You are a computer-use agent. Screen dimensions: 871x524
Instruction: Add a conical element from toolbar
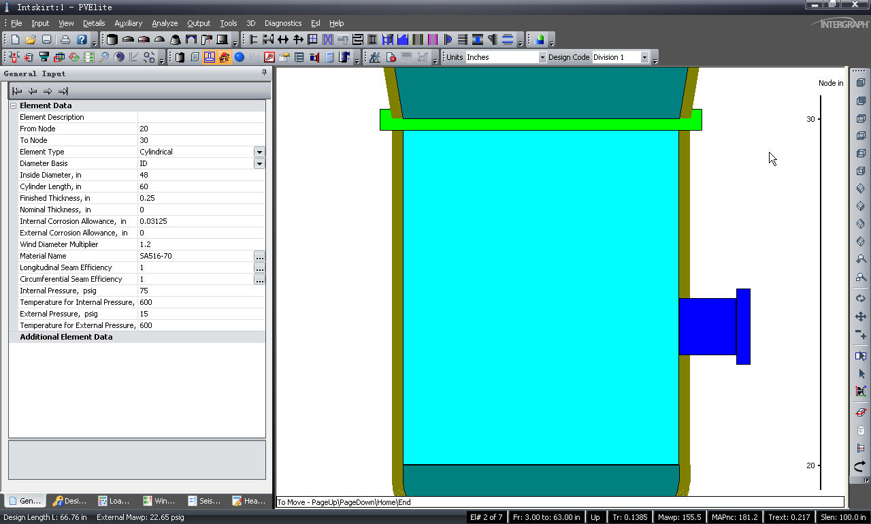pos(176,39)
